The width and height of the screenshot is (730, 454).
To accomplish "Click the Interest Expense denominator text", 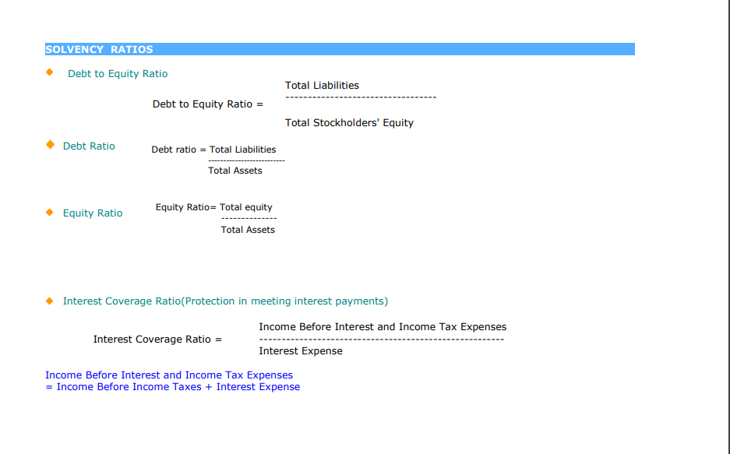I will (x=301, y=351).
